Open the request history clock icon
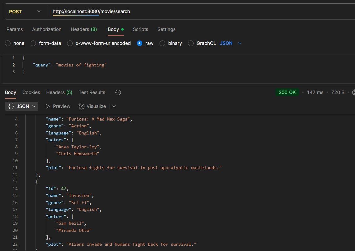The image size is (355, 251). point(118,92)
